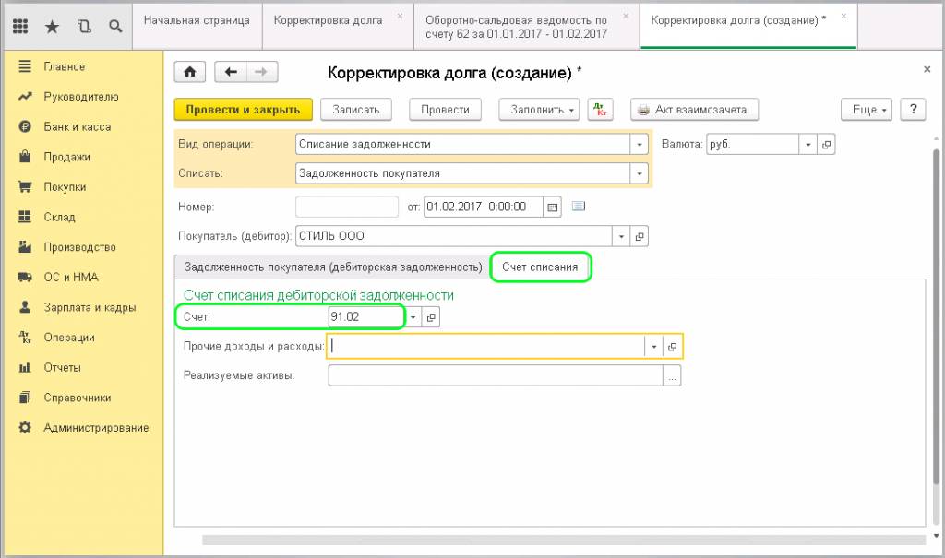Select the Счет списания tab
Screen dimensions: 945x558
pyautogui.click(x=540, y=267)
